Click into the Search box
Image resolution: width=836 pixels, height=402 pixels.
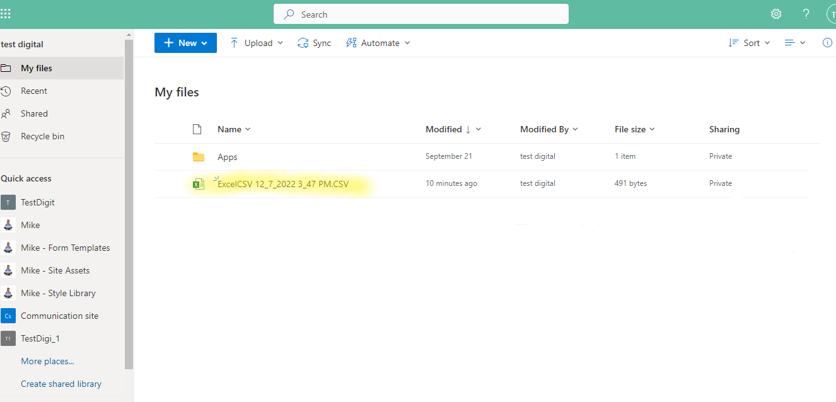(421, 14)
